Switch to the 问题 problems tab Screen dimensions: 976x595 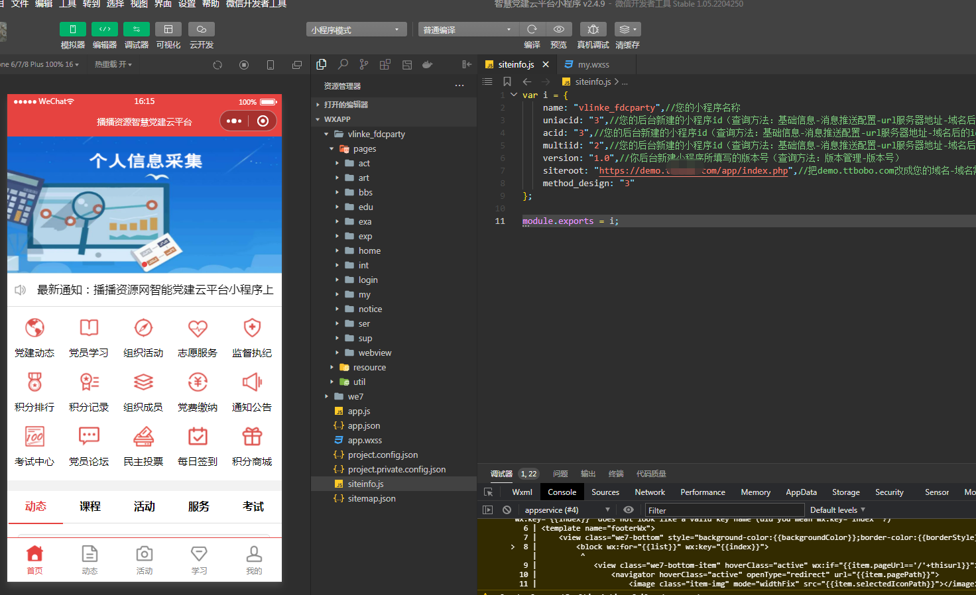(560, 474)
